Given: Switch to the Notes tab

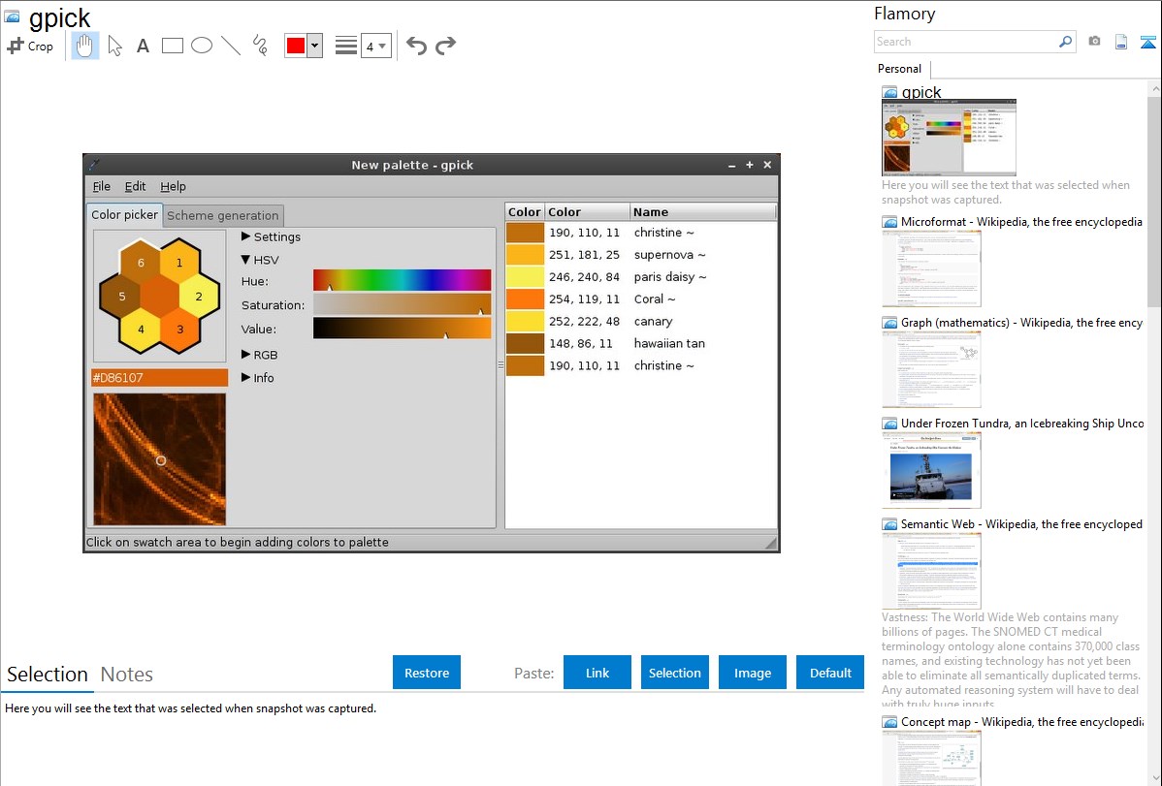Looking at the screenshot, I should (126, 675).
